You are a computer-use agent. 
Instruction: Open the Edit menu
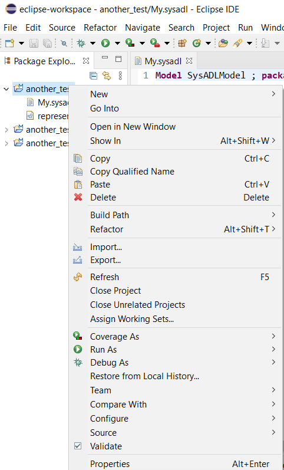click(33, 28)
